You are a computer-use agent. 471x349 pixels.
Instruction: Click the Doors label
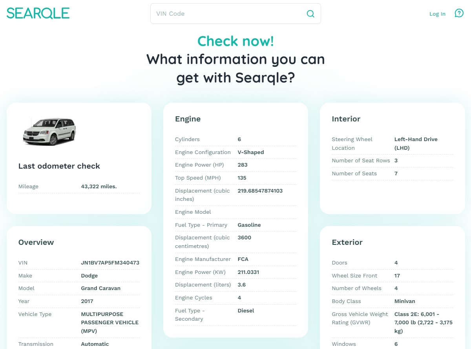tap(340, 263)
